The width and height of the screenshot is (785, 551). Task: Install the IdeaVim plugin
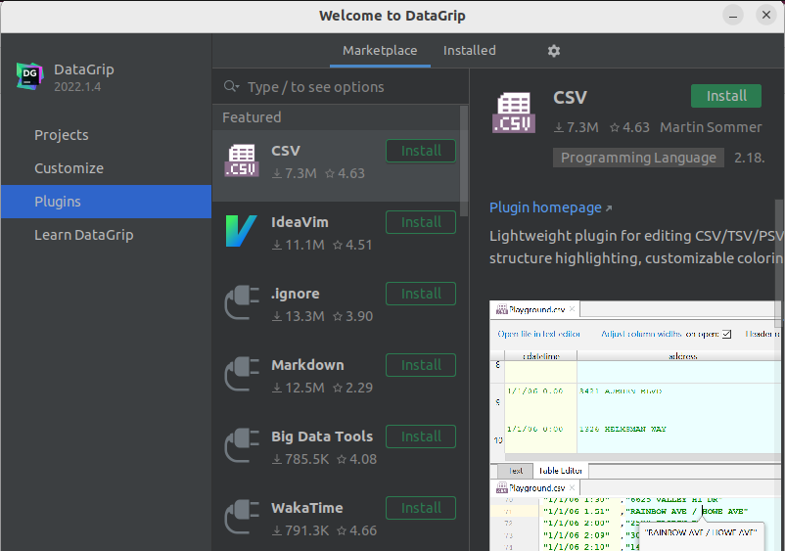421,222
